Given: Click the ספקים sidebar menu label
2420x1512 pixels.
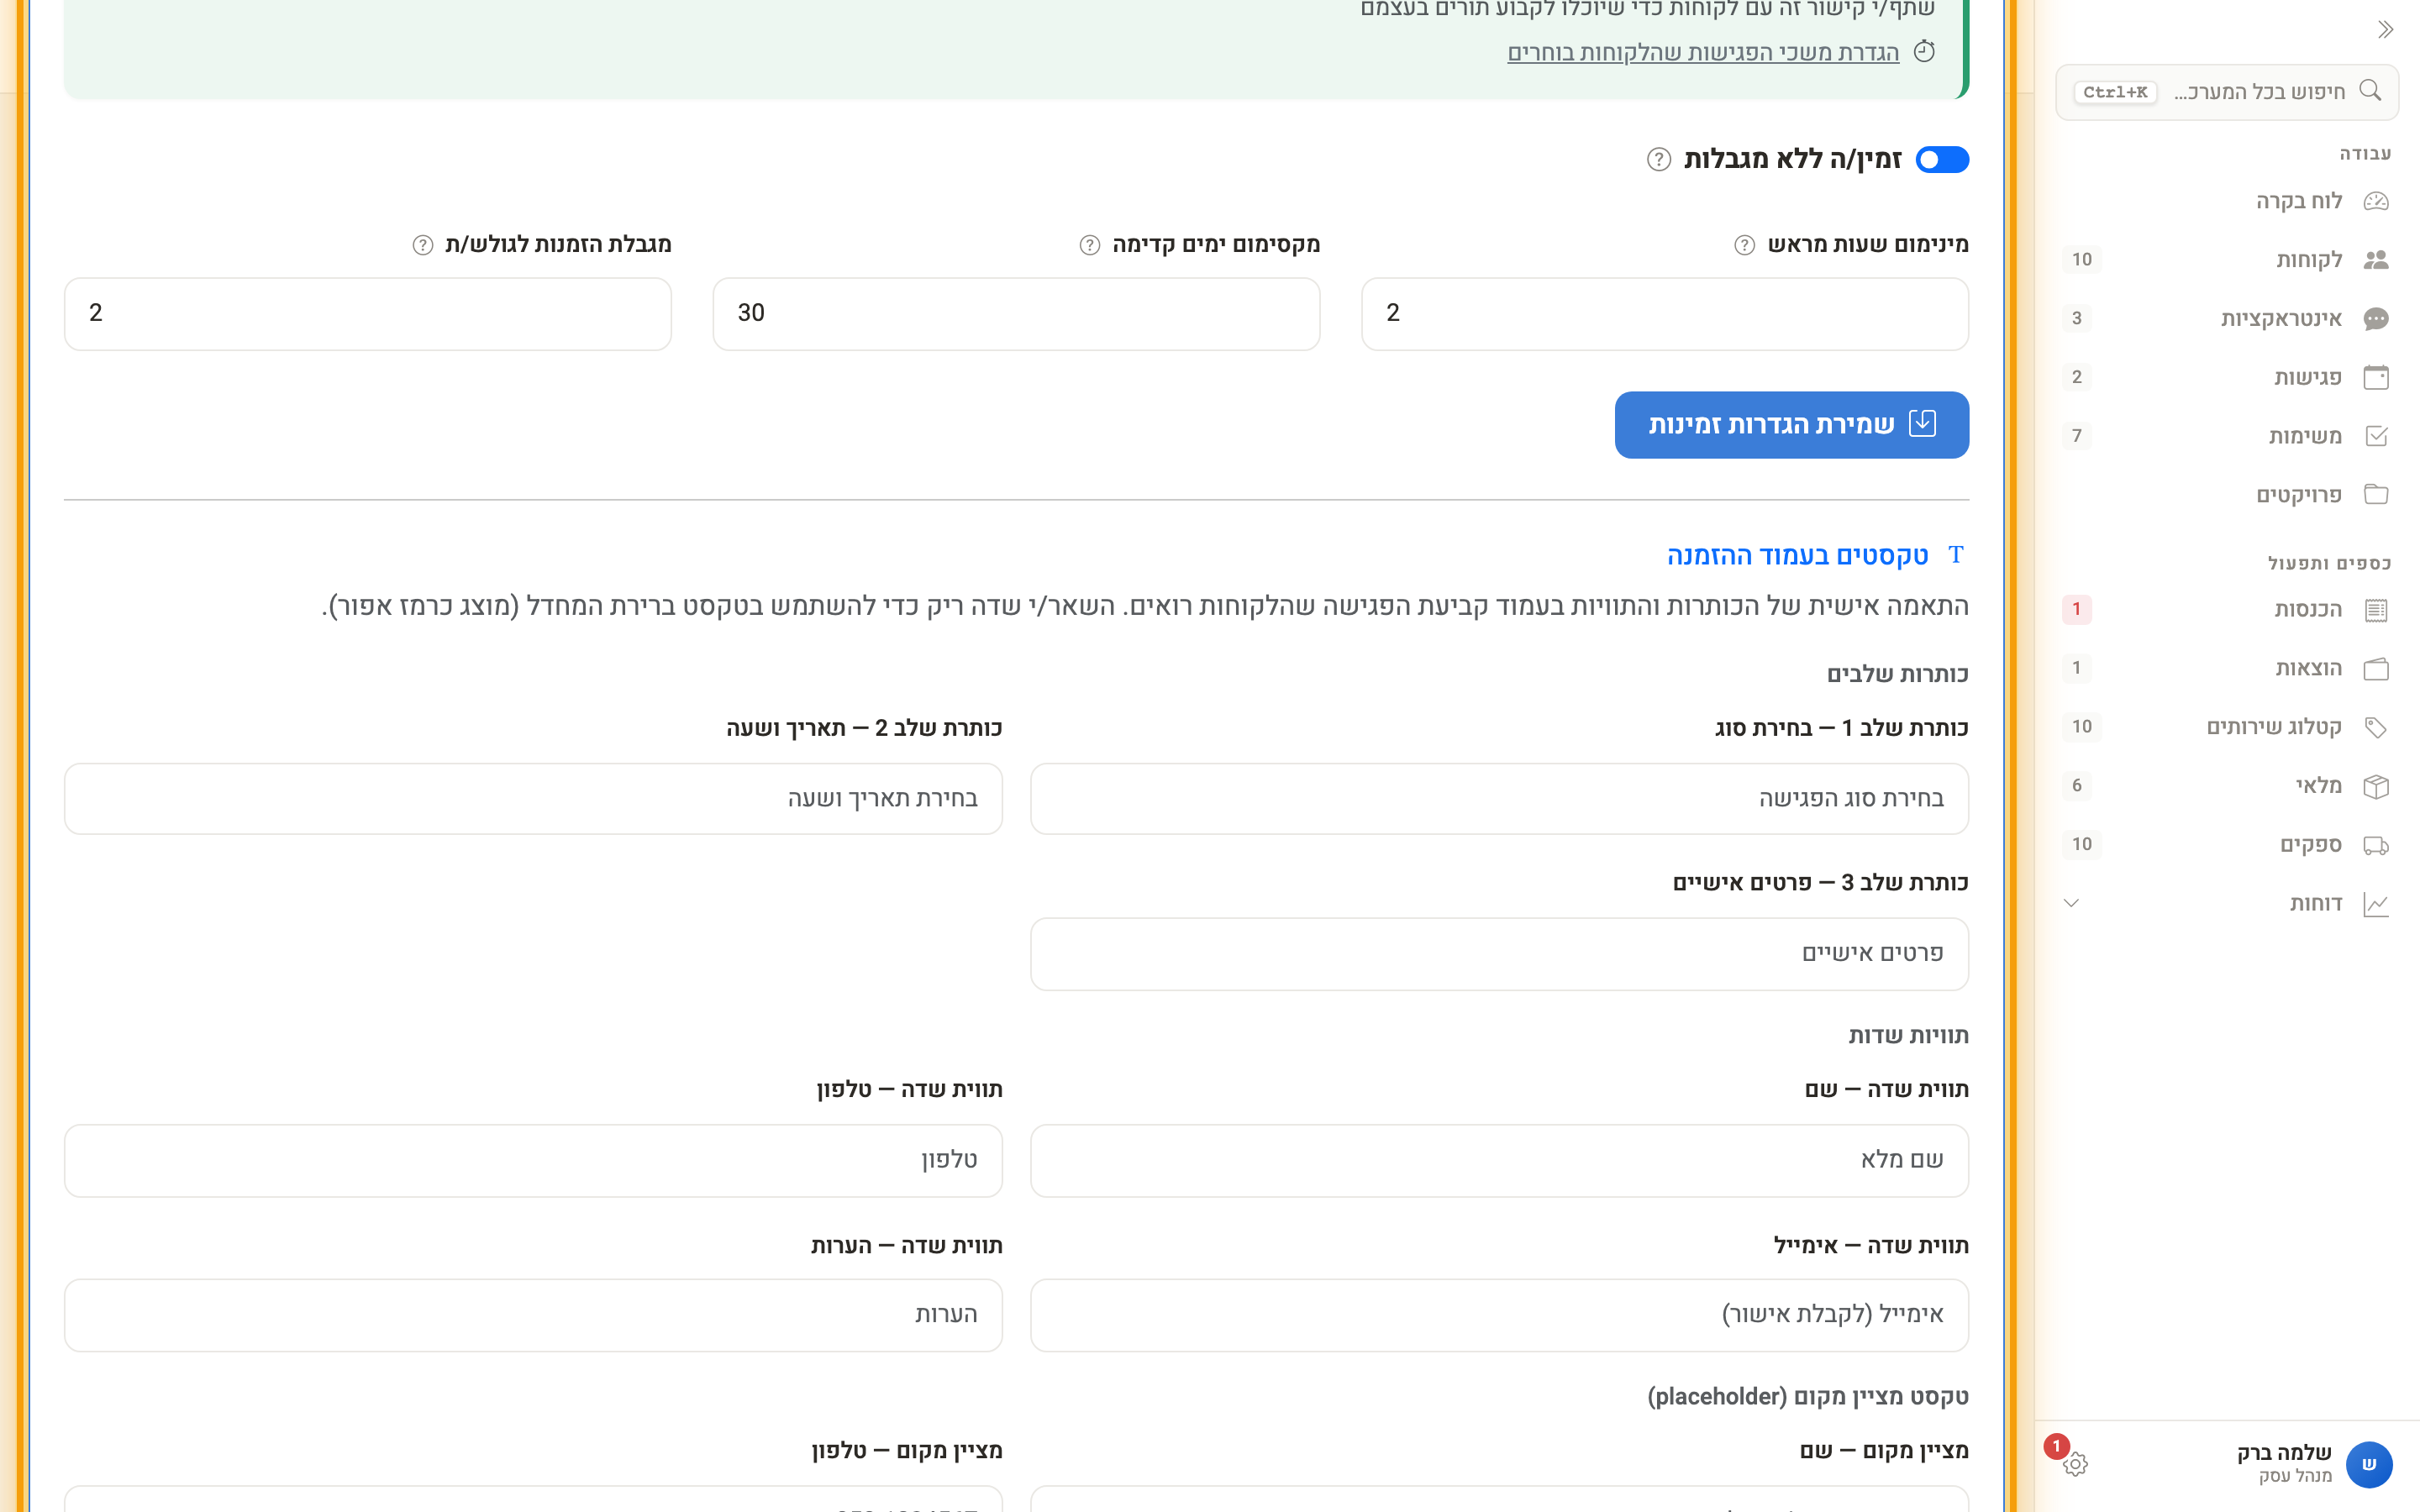Looking at the screenshot, I should click(x=2310, y=845).
